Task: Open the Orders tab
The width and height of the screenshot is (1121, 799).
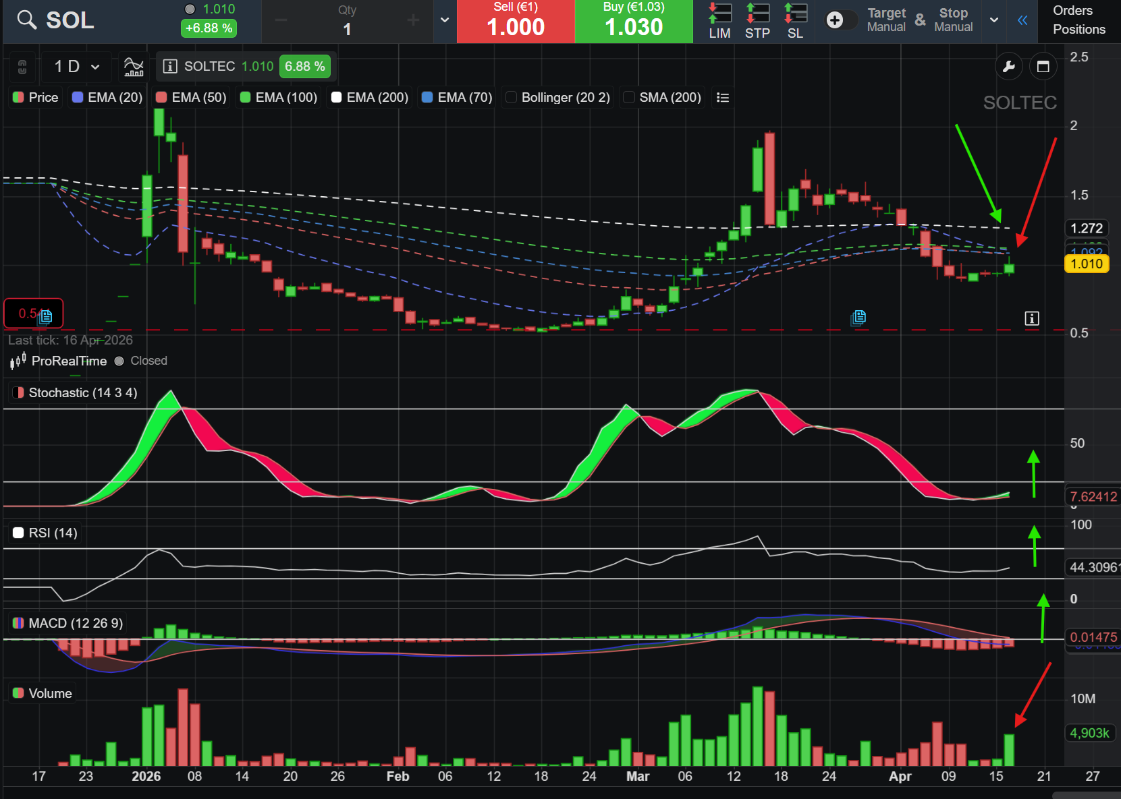Action: click(1072, 10)
